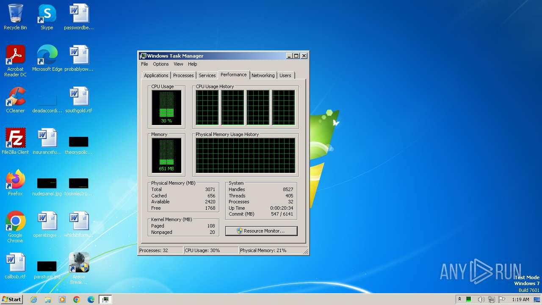Click the Commit (MB) 547 / 6141 value

pyautogui.click(x=281, y=214)
